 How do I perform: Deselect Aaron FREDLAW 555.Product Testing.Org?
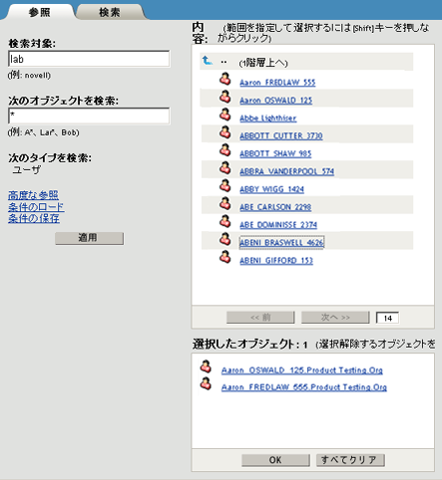click(x=304, y=387)
